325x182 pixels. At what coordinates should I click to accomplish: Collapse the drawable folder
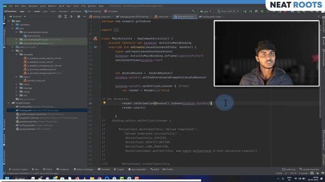point(16,55)
